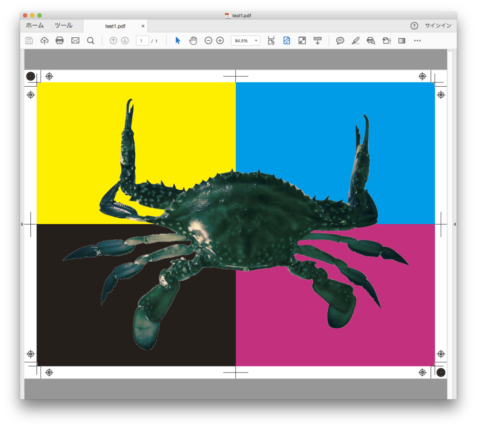Click the Save file icon

pyautogui.click(x=29, y=41)
